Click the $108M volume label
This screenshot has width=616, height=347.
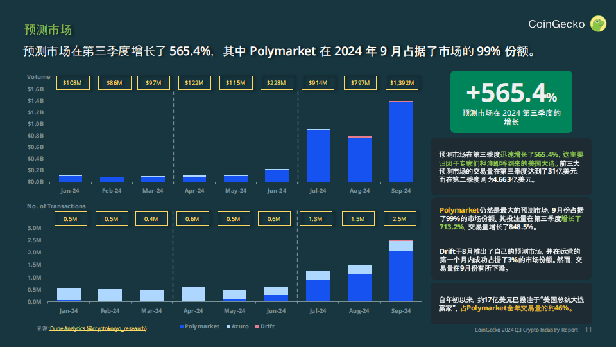click(x=73, y=83)
